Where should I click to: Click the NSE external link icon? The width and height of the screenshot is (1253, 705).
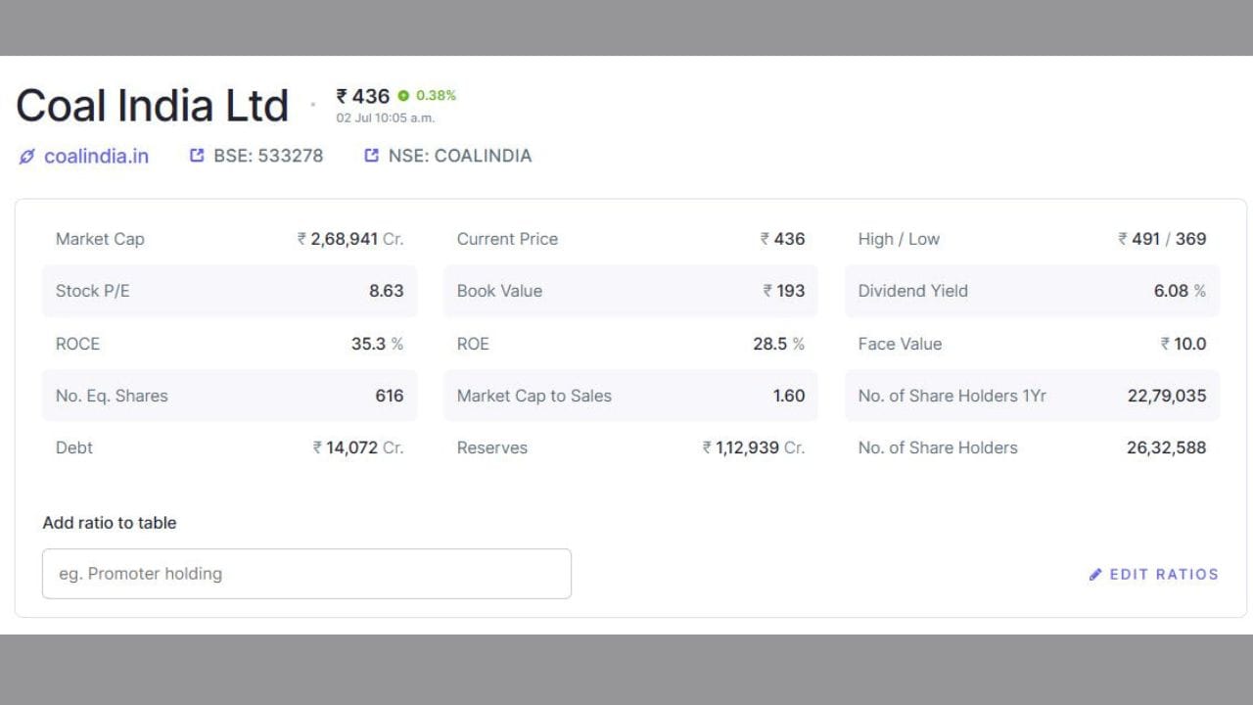click(x=371, y=156)
